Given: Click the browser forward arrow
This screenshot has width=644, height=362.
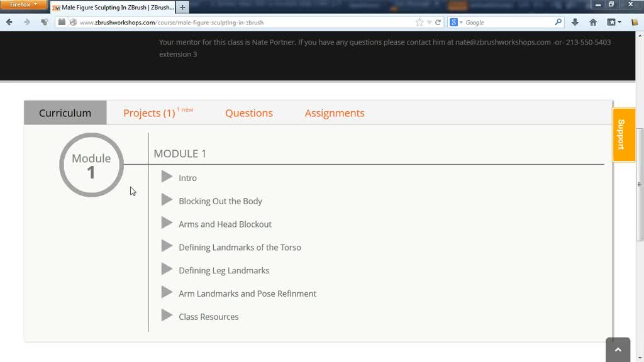Looking at the screenshot, I should point(26,22).
